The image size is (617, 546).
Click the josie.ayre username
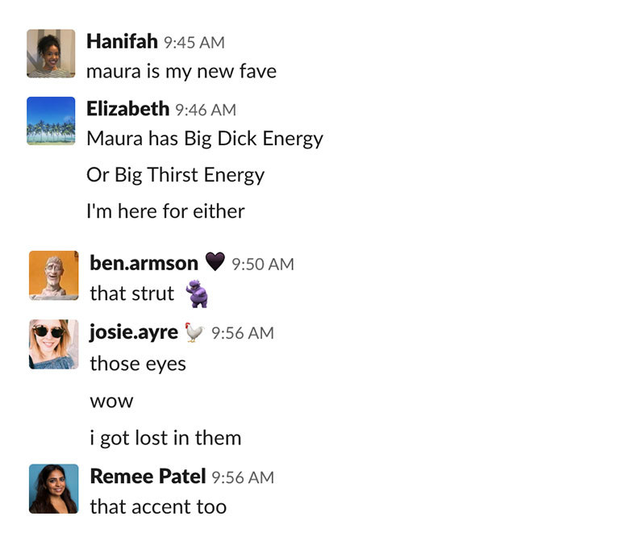[134, 333]
